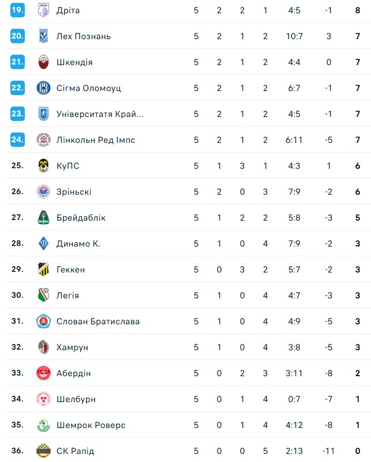Viewport: 371px width, 462px height.
Task: Open the Зріньскі team link
Action: click(x=74, y=192)
